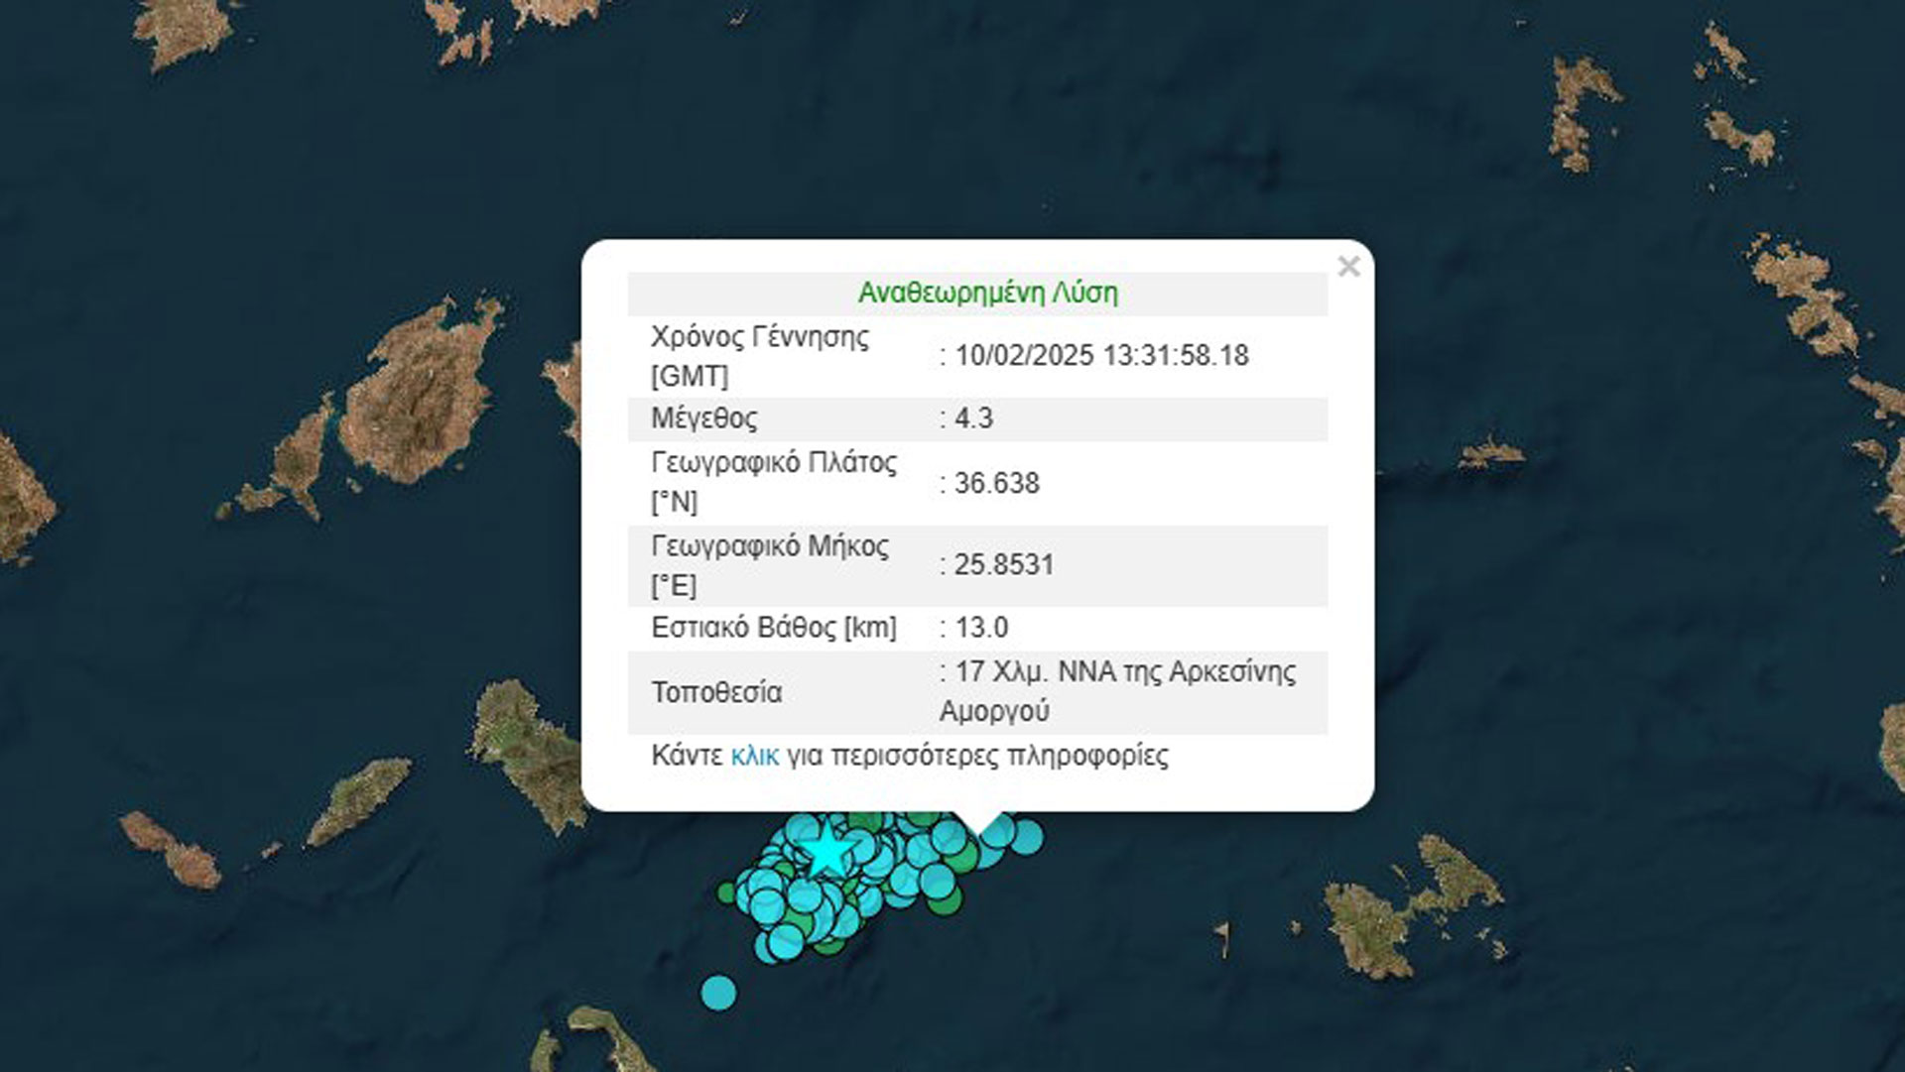Image resolution: width=1905 pixels, height=1072 pixels.
Task: Click the longitude value 25.8531
Action: 1003,565
